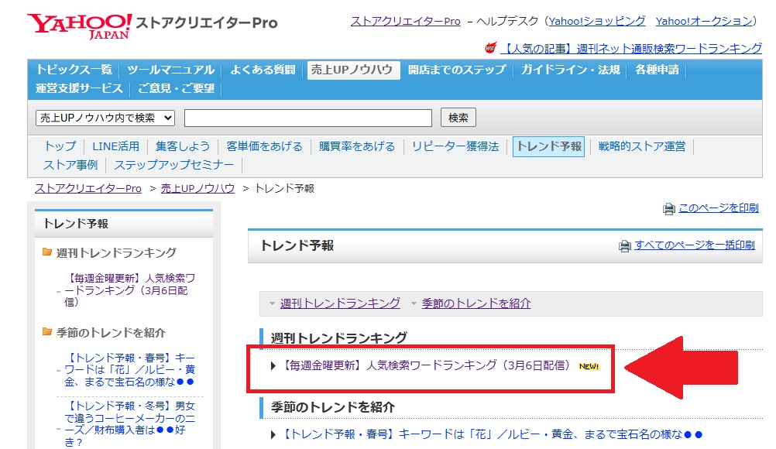Jump to 週刊トレンドランキング anchor link
The height and width of the screenshot is (449, 776).
[340, 303]
